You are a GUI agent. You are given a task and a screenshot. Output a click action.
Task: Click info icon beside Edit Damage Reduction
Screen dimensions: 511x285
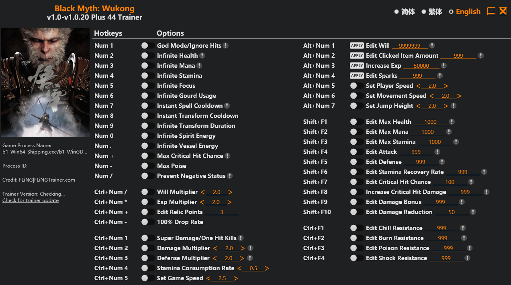[473, 212]
